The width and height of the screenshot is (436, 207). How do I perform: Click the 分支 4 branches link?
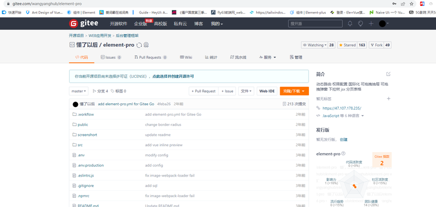[100, 91]
